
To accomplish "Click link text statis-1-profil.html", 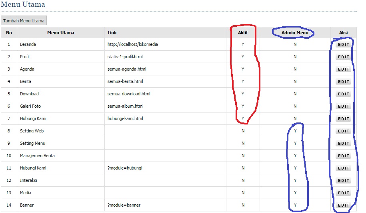I will click(x=125, y=57).
